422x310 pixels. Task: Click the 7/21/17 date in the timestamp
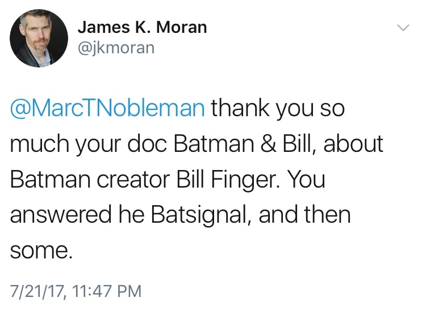pyautogui.click(x=36, y=291)
